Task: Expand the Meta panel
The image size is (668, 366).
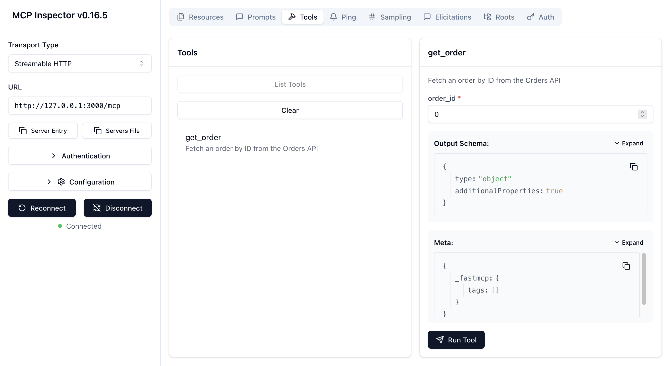Action: [629, 242]
